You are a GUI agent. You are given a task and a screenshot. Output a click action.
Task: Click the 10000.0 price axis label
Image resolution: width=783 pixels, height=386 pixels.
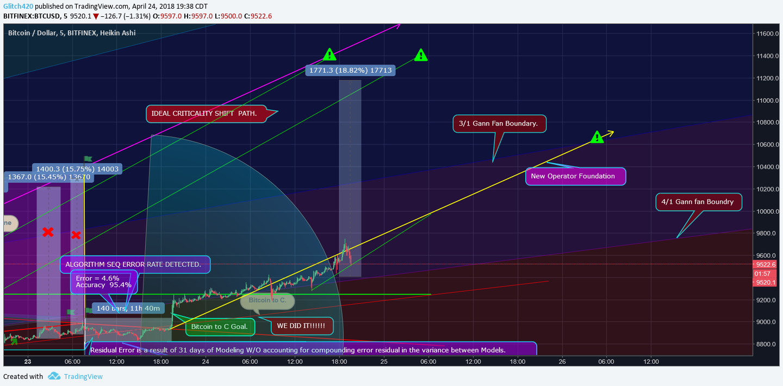point(767,211)
